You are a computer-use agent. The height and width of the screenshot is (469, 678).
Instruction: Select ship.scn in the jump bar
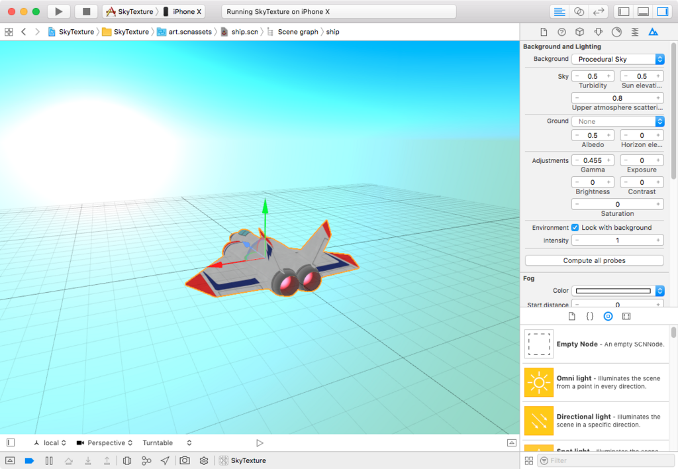coord(240,32)
